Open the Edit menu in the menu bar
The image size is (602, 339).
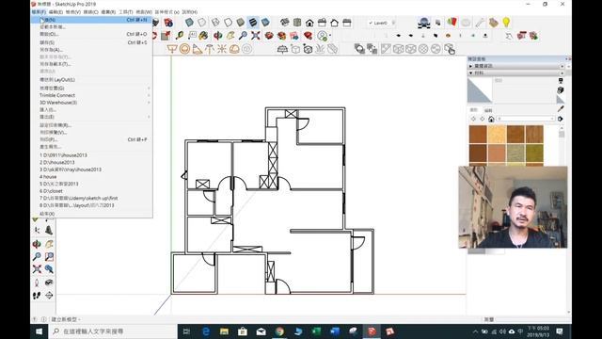(55, 12)
